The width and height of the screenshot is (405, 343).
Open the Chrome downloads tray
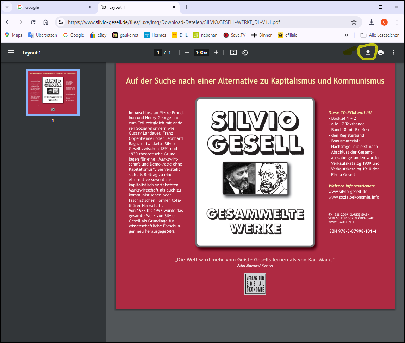click(372, 22)
